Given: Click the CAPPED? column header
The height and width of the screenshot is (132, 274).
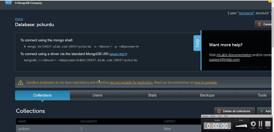Looking at the screenshot, I should 170,121.
